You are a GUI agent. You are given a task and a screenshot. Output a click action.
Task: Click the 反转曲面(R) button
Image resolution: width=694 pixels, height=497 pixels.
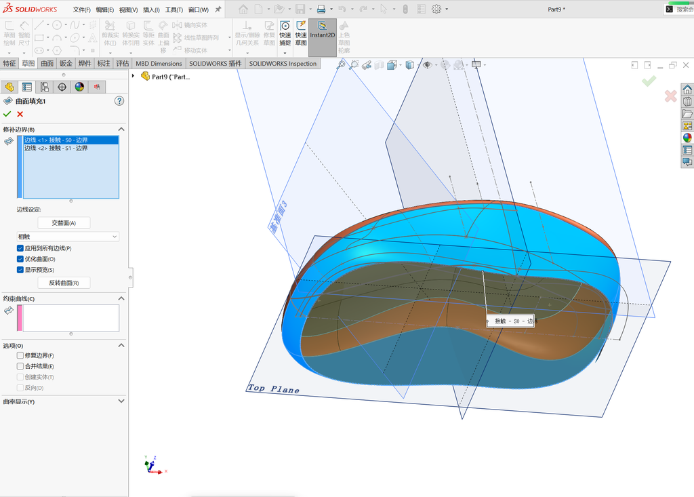[64, 283]
